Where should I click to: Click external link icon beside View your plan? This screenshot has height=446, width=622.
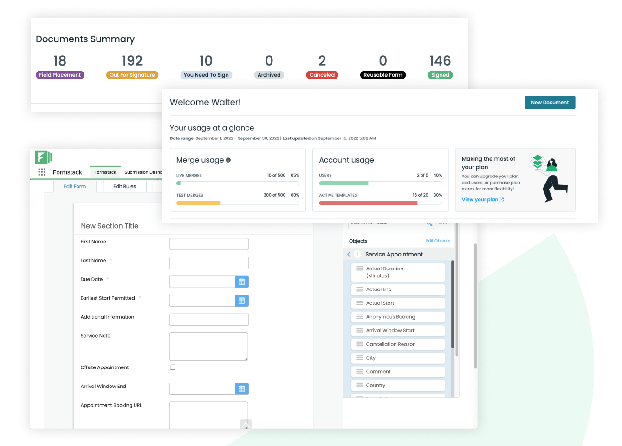click(x=502, y=199)
